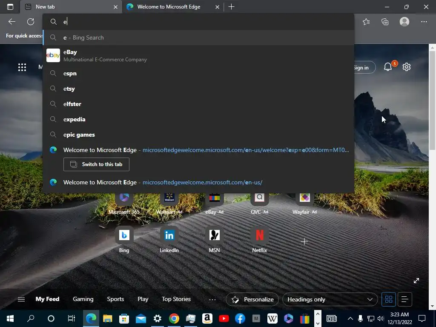
Task: Open the Windows Start menu
Action: [10, 318]
